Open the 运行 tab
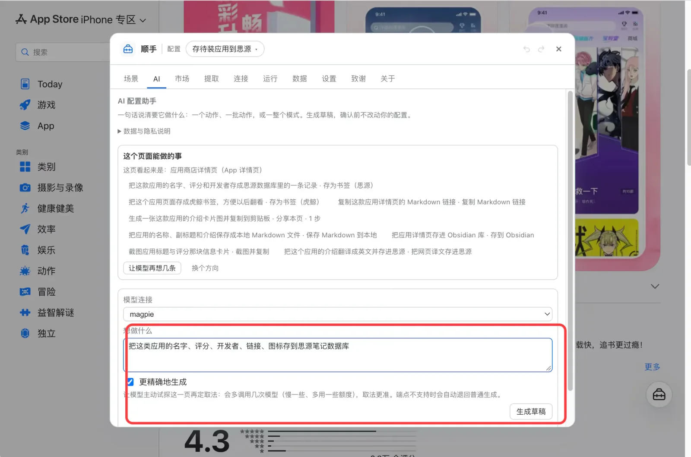Screen dimensions: 691x457 (x=270, y=79)
